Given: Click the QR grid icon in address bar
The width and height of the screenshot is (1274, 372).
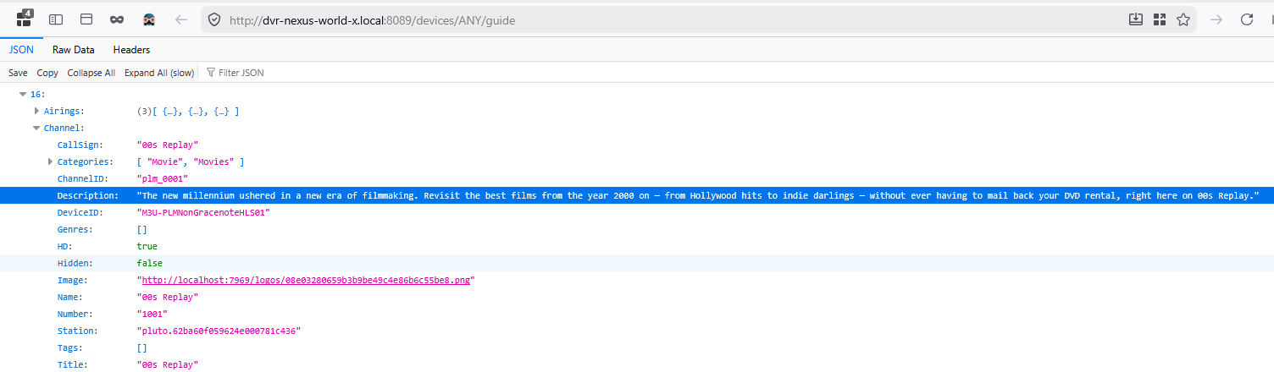Looking at the screenshot, I should click(x=1159, y=19).
